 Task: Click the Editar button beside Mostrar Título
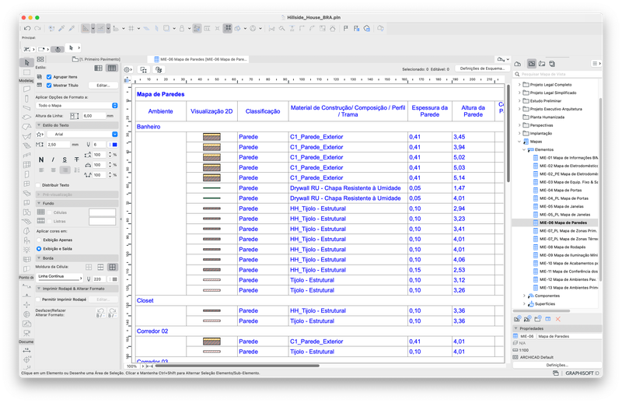click(x=103, y=86)
